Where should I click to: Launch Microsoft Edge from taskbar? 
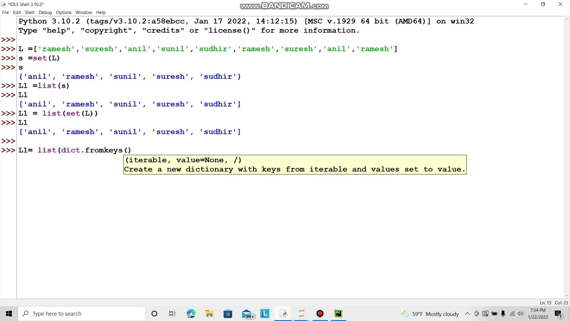pos(191,313)
